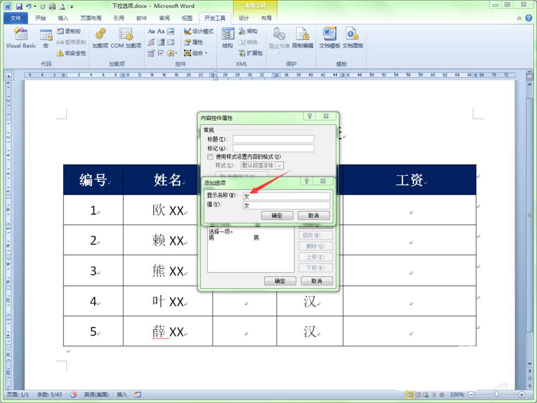537x403 pixels.
Task: Open the 宏 macros list
Action: [x=46, y=38]
